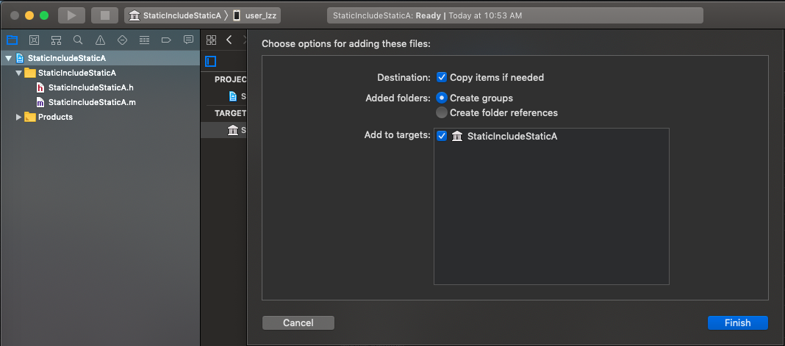The height and width of the screenshot is (346, 785).
Task: Click the blue project file icon at tree root
Action: (20, 58)
